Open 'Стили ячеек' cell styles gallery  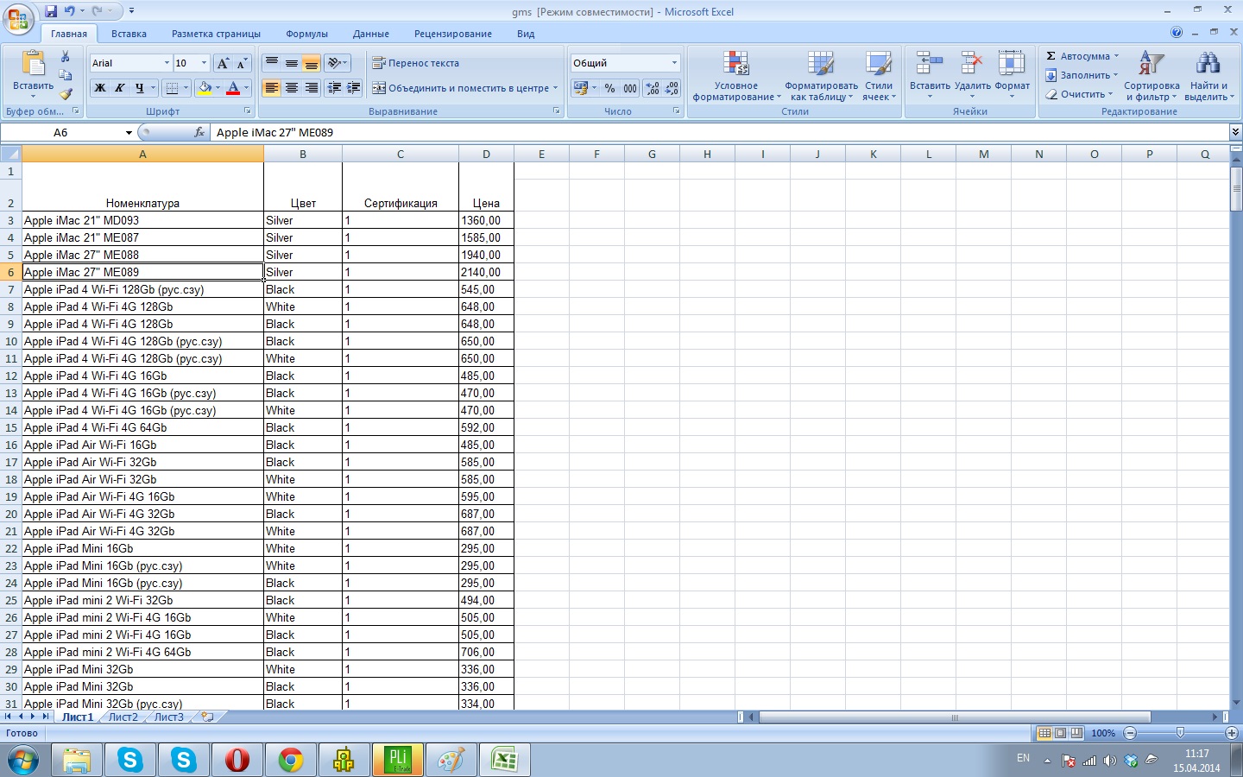(879, 76)
